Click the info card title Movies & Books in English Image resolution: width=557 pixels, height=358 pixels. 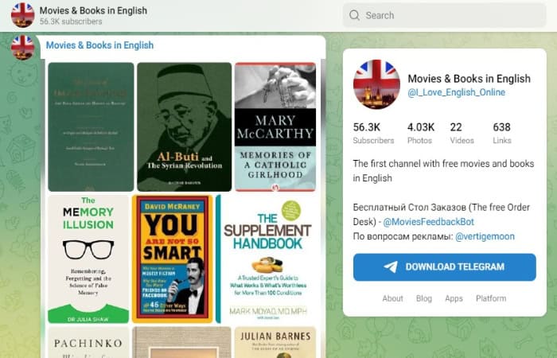469,79
